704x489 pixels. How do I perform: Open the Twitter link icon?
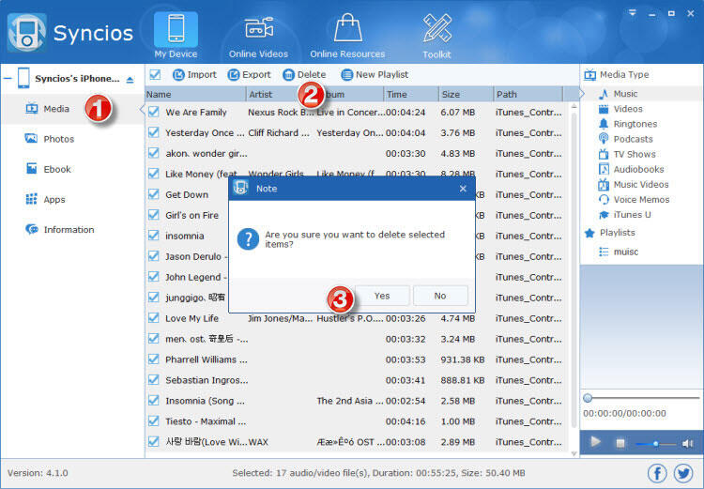click(683, 473)
